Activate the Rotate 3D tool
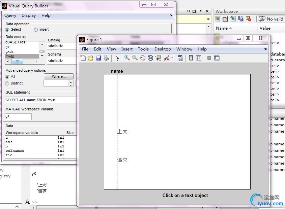The width and height of the screenshot is (285, 209). 150,58
